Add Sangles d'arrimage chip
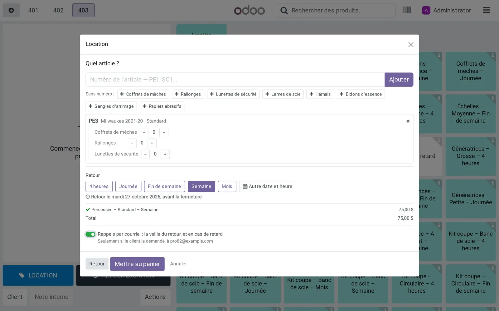This screenshot has width=499, height=311. pos(111,106)
